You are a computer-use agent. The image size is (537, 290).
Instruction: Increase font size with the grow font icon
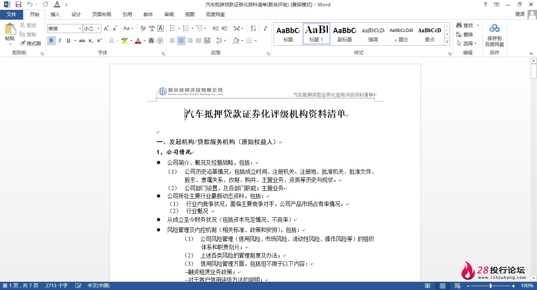pyautogui.click(x=106, y=28)
